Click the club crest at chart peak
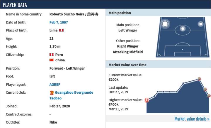The image size is (211, 128). tap(200, 78)
